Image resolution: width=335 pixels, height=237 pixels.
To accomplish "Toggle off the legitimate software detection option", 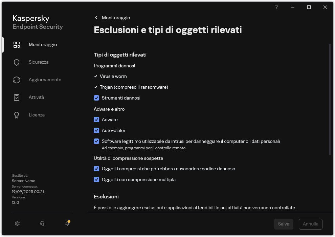I will tap(96, 141).
